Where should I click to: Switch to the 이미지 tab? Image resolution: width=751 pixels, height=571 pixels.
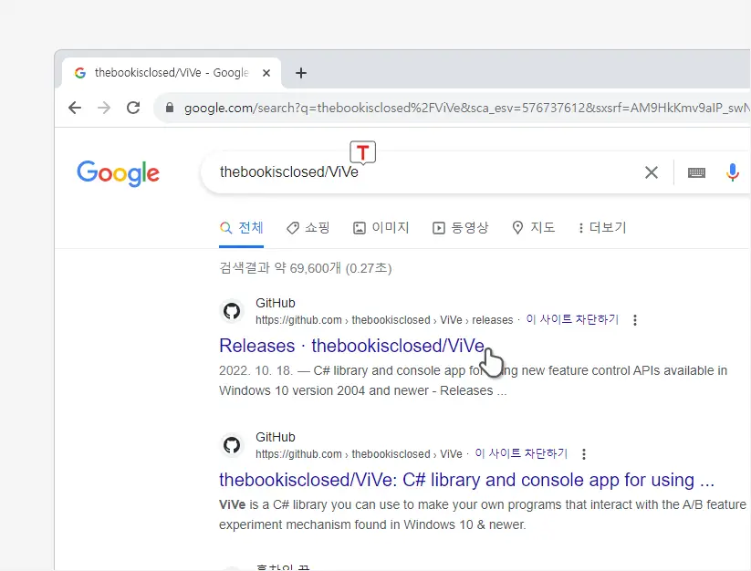click(381, 228)
